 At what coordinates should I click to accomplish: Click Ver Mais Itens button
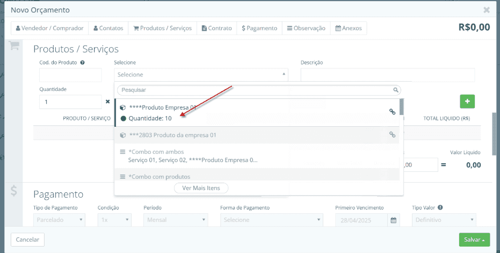(x=201, y=188)
